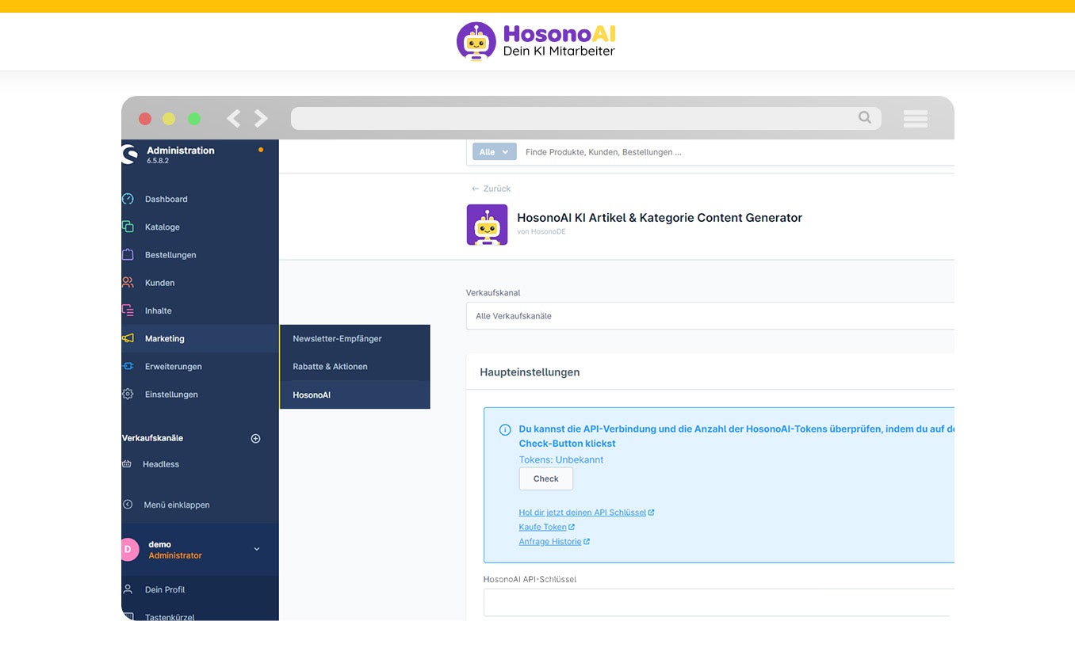The image size is (1075, 667).
Task: Click the Kataloge icon in sidebar
Action: coord(128,227)
